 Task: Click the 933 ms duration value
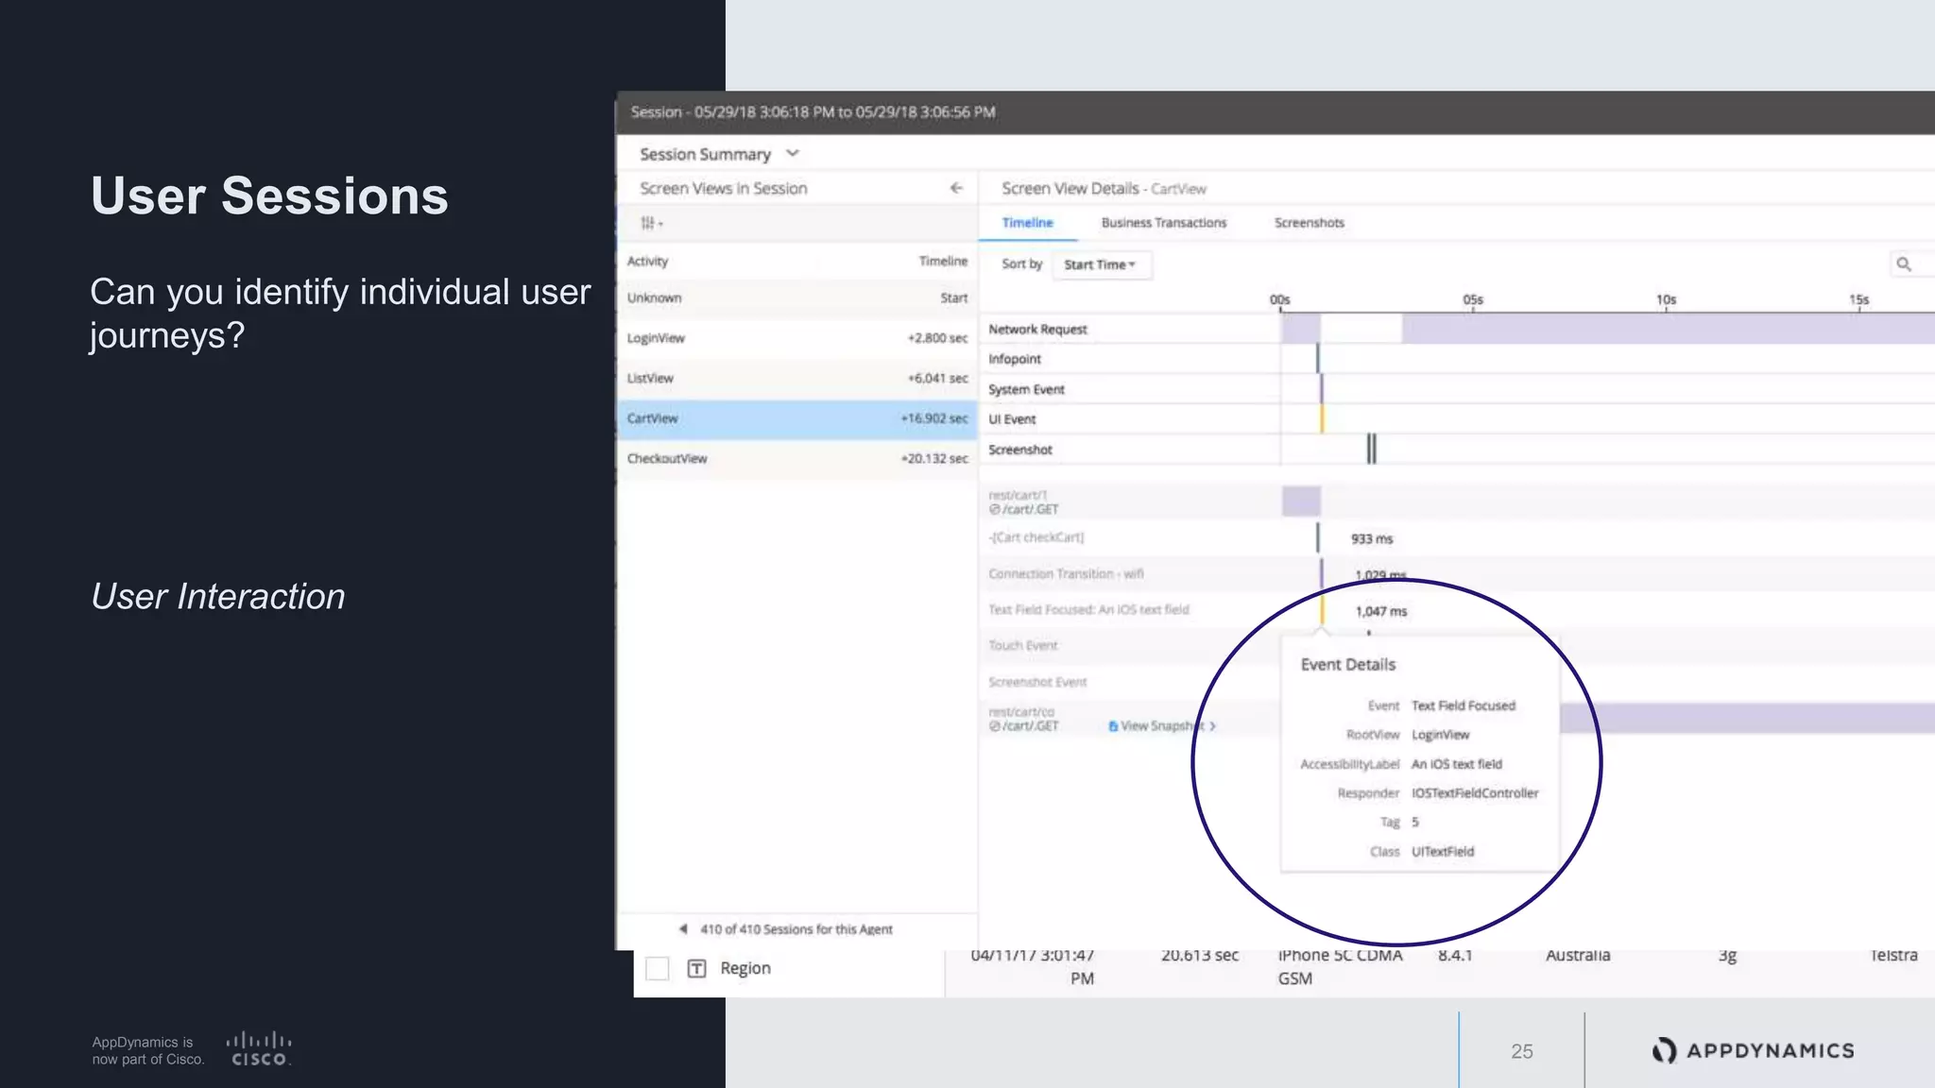point(1371,539)
